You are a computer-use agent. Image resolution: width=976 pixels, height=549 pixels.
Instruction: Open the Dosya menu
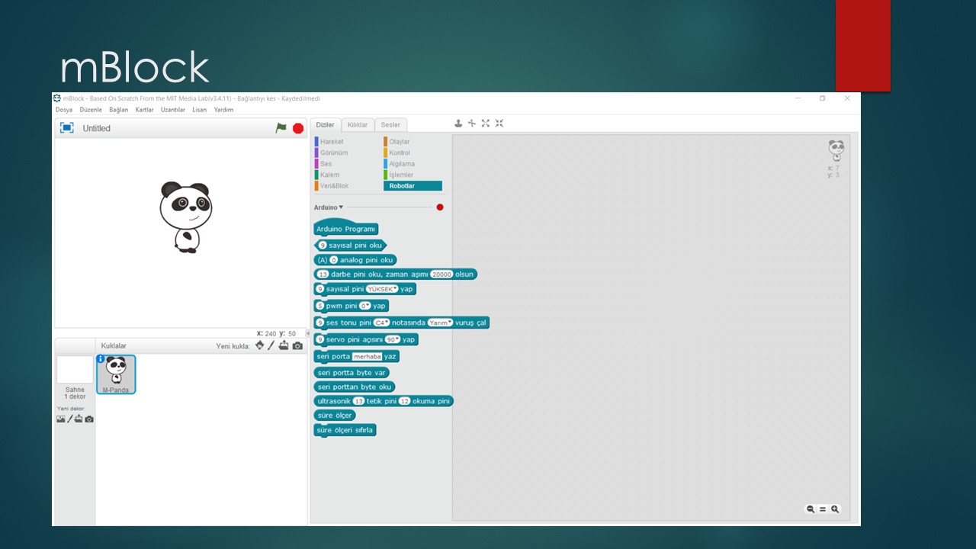tap(64, 110)
